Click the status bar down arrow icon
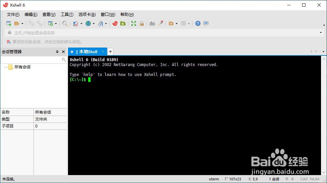The width and height of the screenshot is (327, 183). coord(293,179)
